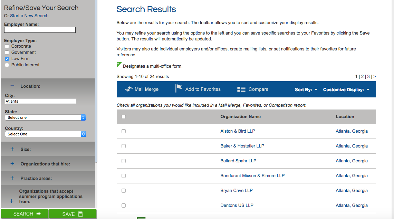Viewport: 394px width, 219px height.
Task: Click the green multi-office form marker
Action: pyautogui.click(x=119, y=65)
